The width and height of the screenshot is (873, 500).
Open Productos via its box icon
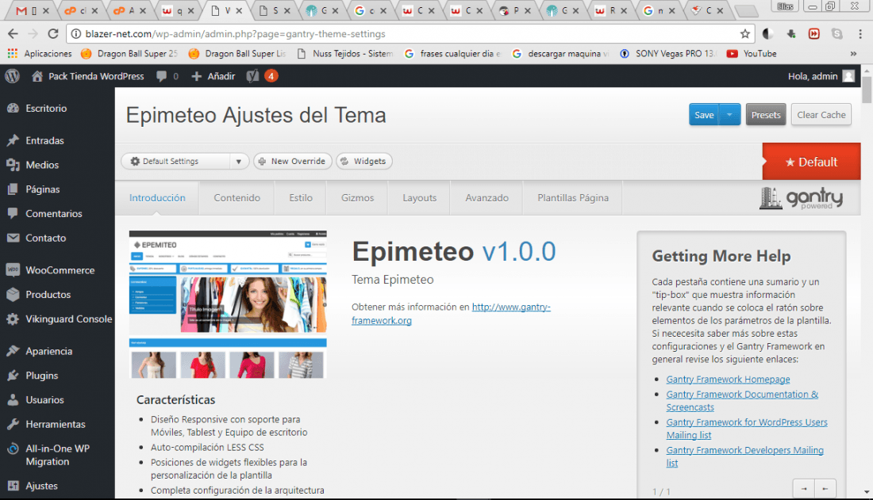tap(13, 295)
